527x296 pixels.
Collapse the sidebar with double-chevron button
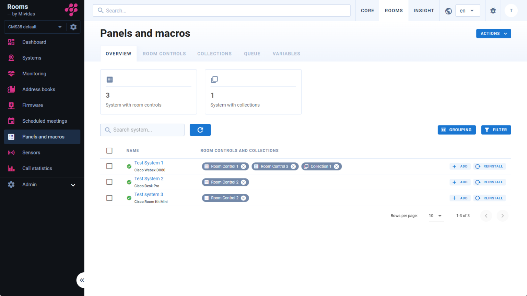[82, 280]
